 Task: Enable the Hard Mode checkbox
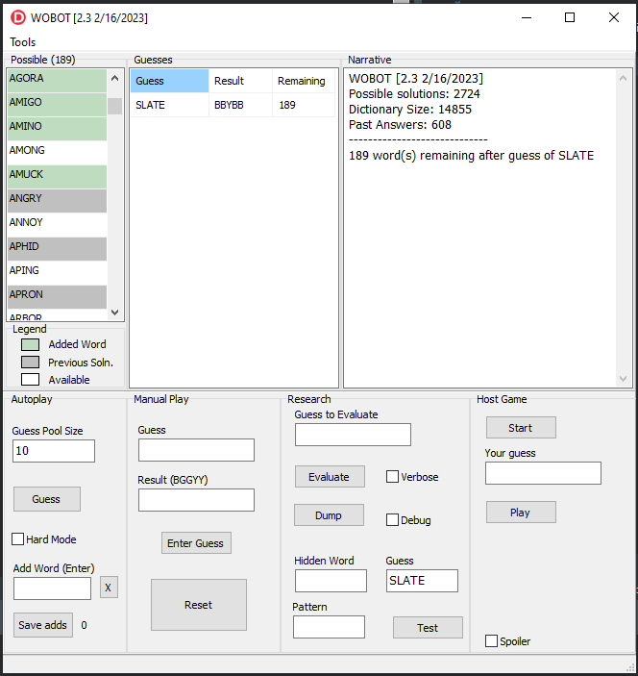(17, 538)
